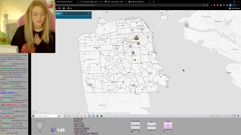
Task: Click the map search magnifier icon
Action: 89,13
